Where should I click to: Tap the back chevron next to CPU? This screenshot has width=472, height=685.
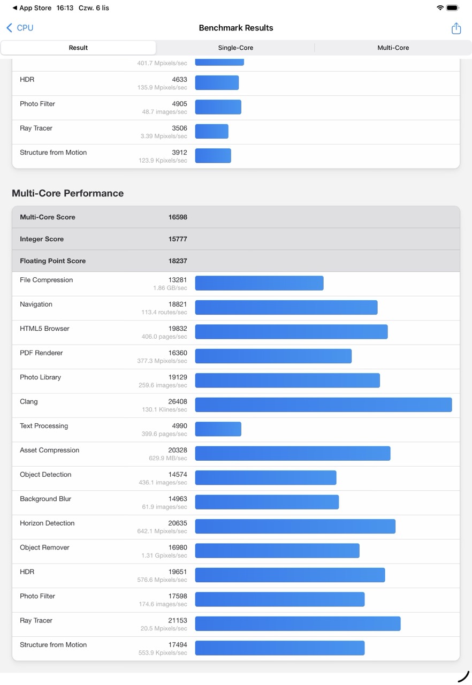tap(9, 28)
